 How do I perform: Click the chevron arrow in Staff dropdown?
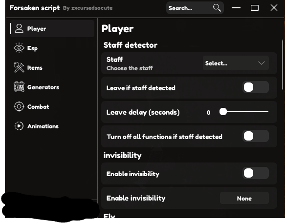262,63
